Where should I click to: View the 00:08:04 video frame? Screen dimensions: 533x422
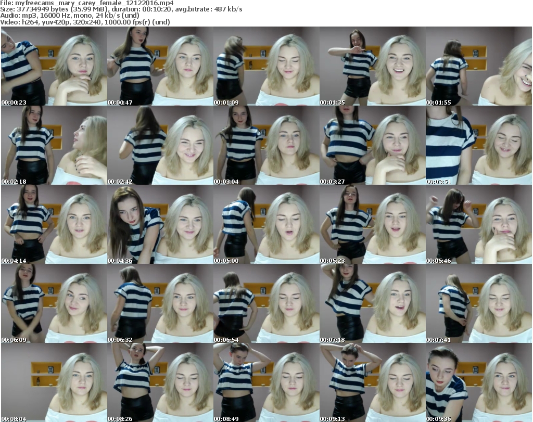pos(54,382)
